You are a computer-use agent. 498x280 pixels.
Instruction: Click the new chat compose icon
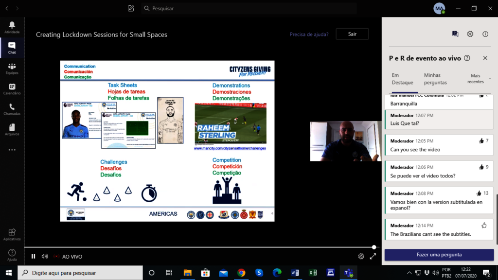pos(131,9)
